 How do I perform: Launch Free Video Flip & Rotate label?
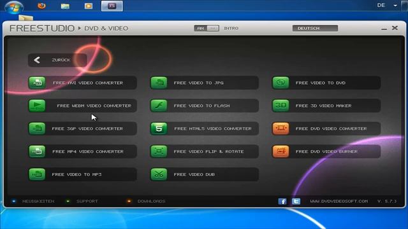[x=208, y=151]
